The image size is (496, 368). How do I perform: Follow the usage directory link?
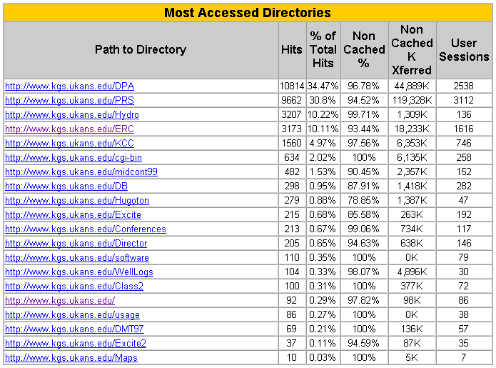click(73, 314)
